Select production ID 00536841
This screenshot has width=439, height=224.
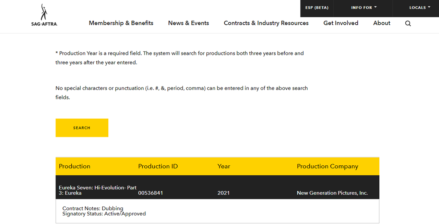point(151,193)
